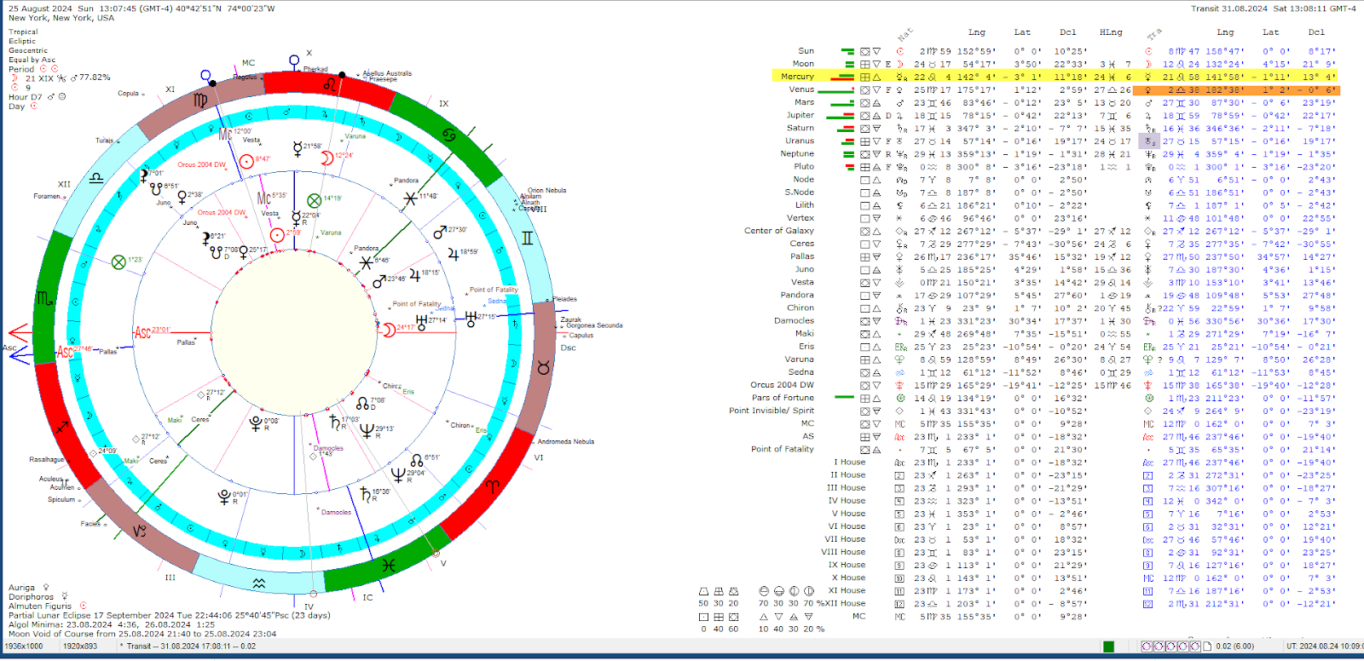Select the Venus row label in the table
The height and width of the screenshot is (661, 1364).
(801, 89)
